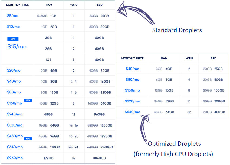This screenshot has height=165, width=230.
Task: Click 128GB RAM value
Action: click(55, 147)
